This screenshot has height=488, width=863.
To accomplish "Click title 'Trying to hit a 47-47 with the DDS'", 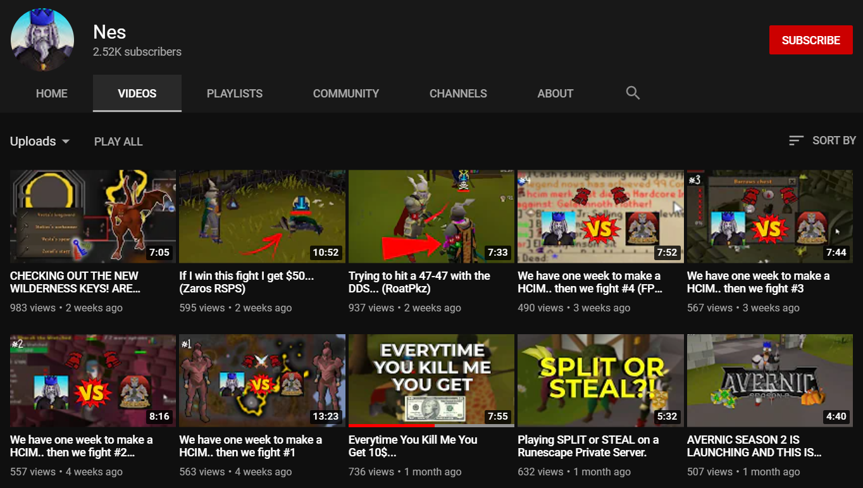I will point(419,282).
